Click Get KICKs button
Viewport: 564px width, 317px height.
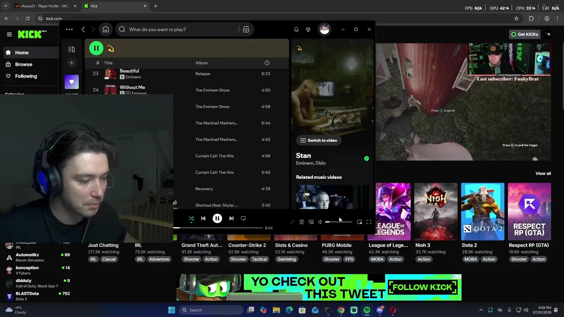click(x=524, y=34)
